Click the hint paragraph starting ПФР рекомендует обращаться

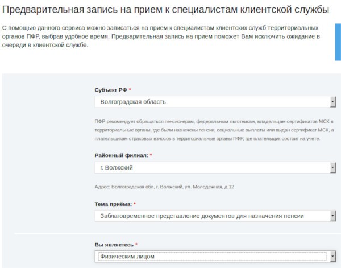click(x=214, y=130)
